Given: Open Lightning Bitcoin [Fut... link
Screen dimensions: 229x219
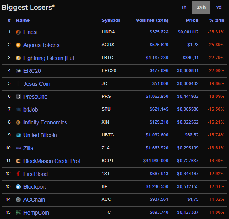Looking at the screenshot, I should (51, 58).
